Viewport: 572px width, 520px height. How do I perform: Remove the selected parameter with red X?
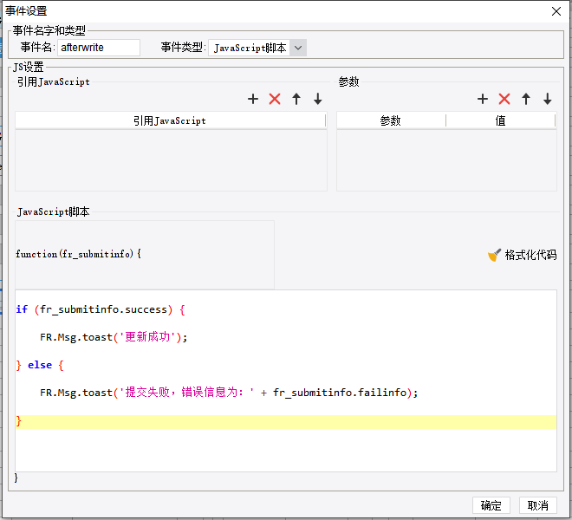504,99
